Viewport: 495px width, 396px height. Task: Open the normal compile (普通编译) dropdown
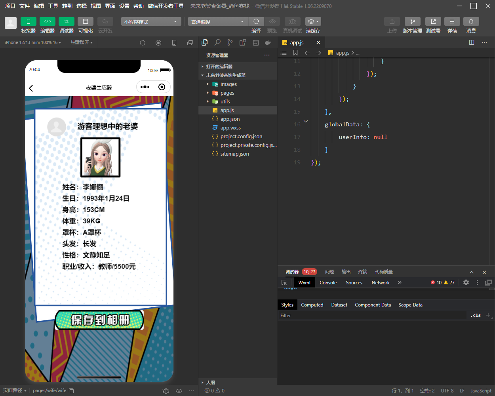(x=217, y=22)
